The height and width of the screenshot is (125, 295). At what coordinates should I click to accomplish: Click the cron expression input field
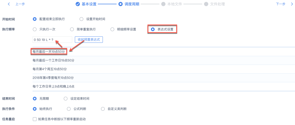coord(52,40)
